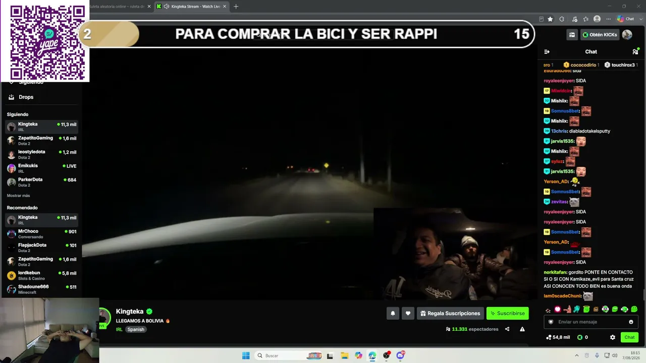The image size is (646, 363).
Task: Open the emote picker in the chat box
Action: pyautogui.click(x=631, y=322)
